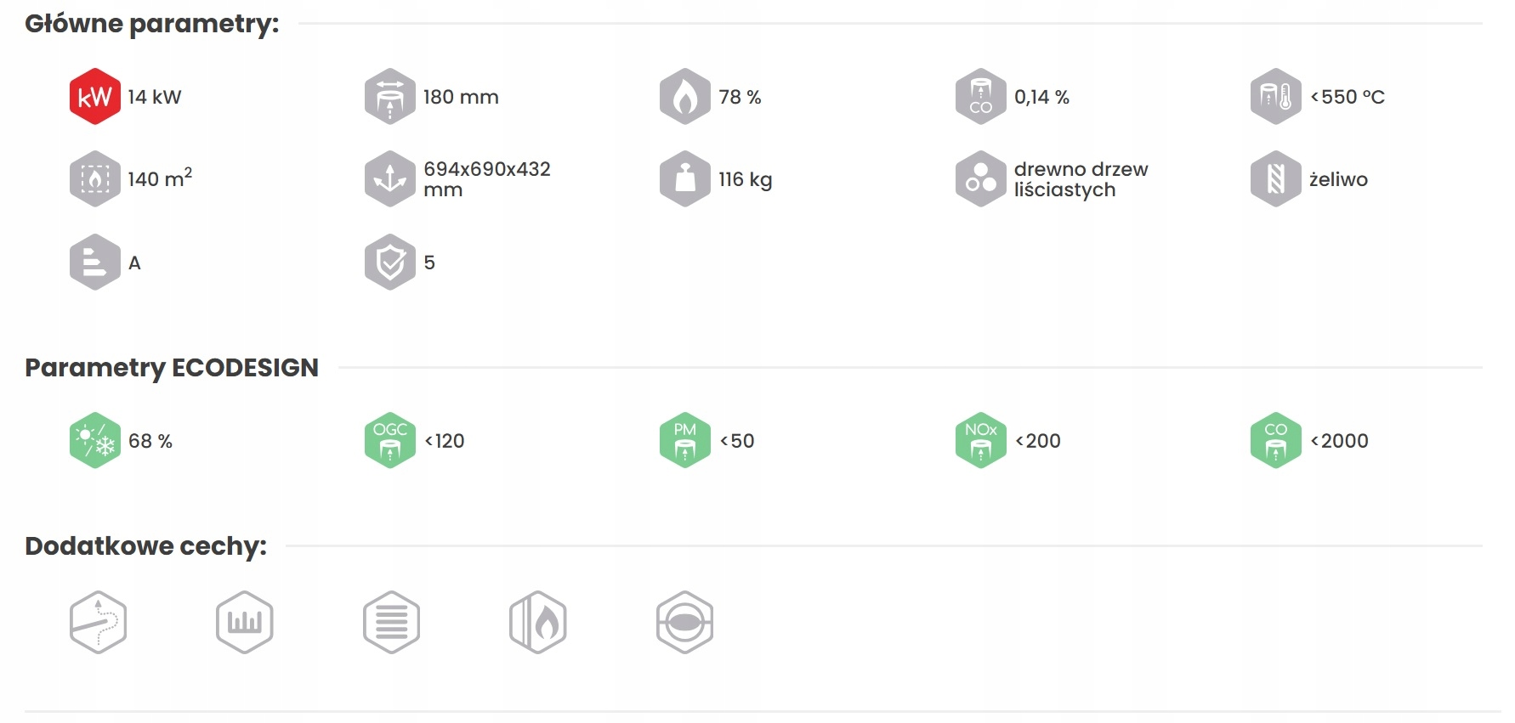This screenshot has height=723, width=1515.
Task: Click the green OGC emission icon
Action: 389,441
